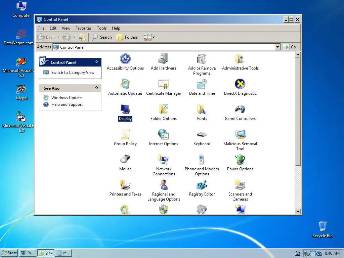Viewport: 344px width, 258px height.
Task: Open the Edit menu
Action: point(53,28)
